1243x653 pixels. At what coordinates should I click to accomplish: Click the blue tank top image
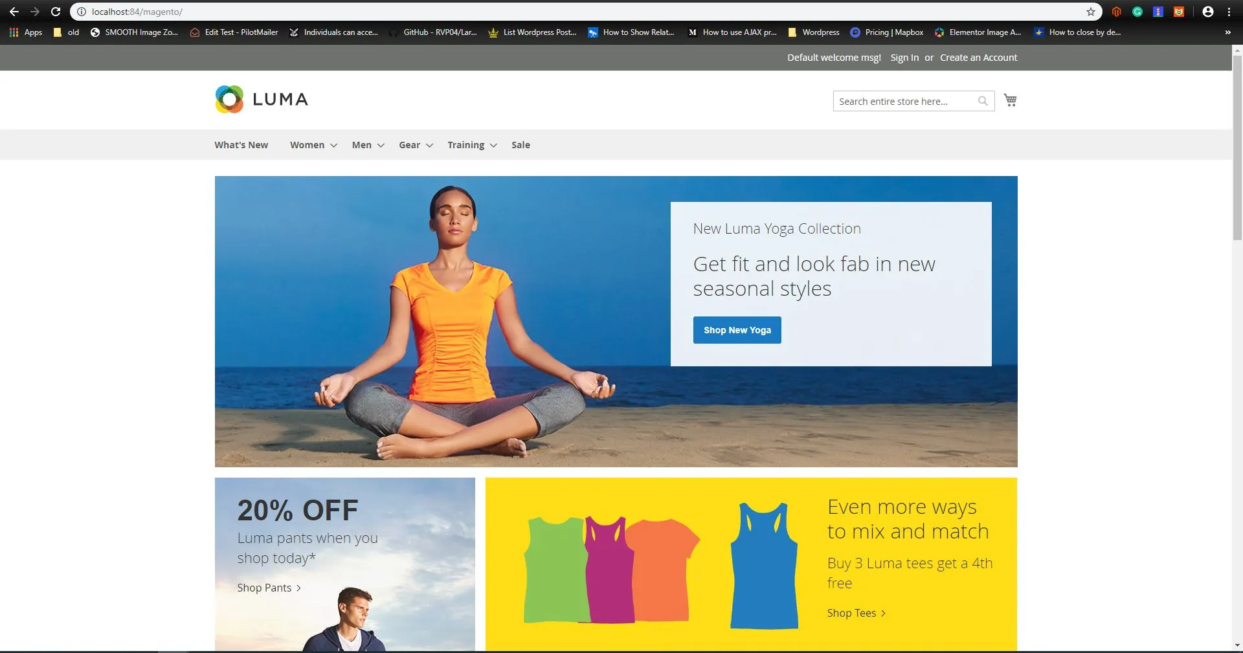pyautogui.click(x=764, y=565)
